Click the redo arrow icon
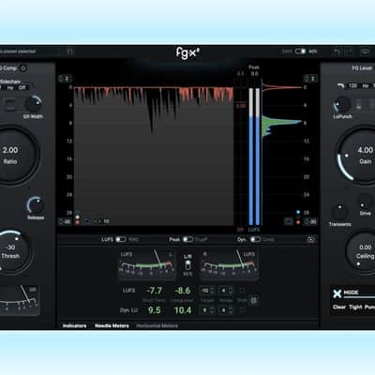 click(x=350, y=52)
